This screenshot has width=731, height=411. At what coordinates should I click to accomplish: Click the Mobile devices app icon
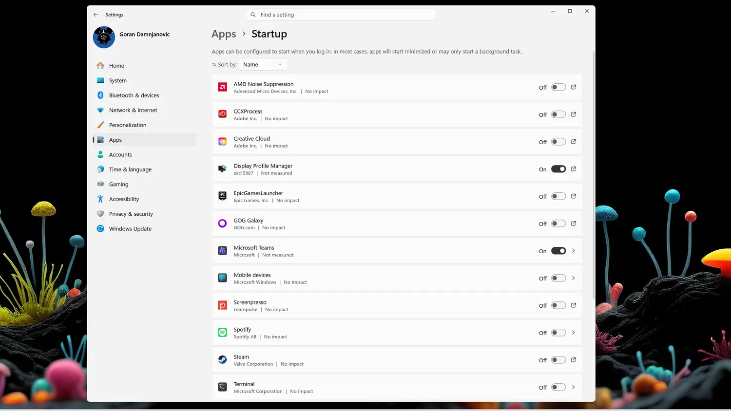222,278
